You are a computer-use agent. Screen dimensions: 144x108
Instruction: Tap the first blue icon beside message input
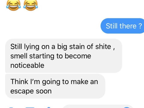11,107
